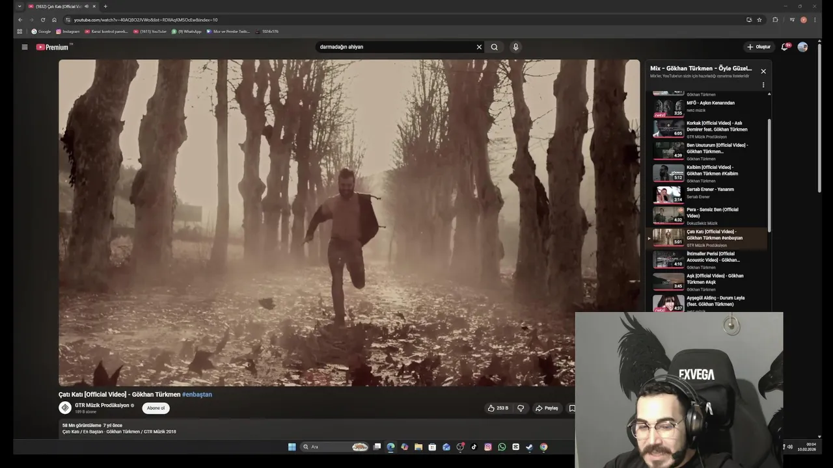Start voice search with microphone
The width and height of the screenshot is (833, 468).
point(515,47)
